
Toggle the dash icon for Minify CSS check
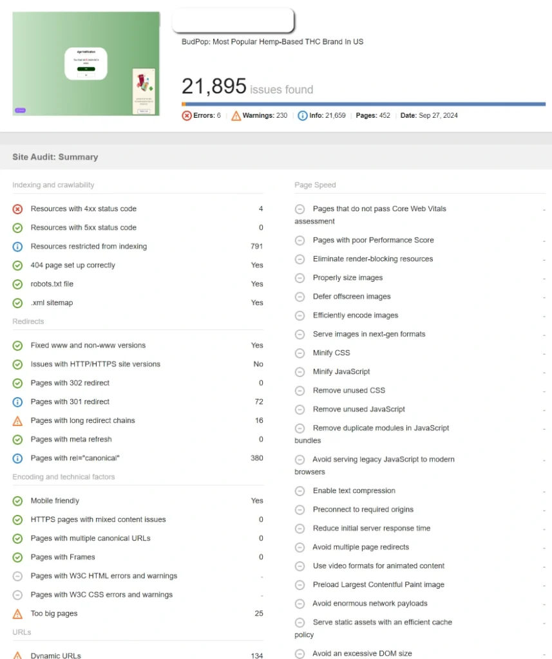pyautogui.click(x=299, y=353)
